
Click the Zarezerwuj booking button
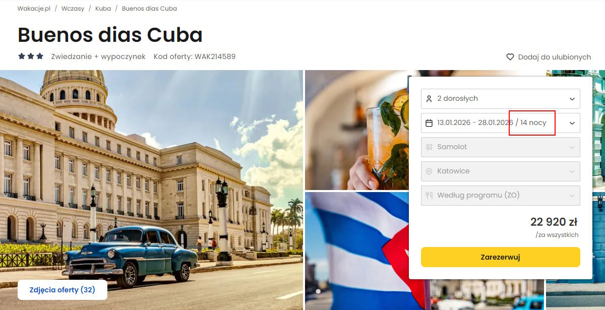click(x=501, y=257)
